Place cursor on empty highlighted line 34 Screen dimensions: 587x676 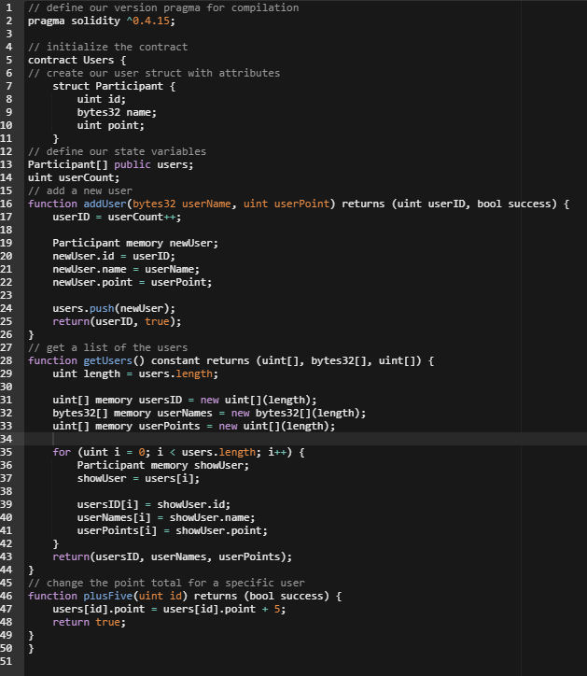(x=305, y=439)
